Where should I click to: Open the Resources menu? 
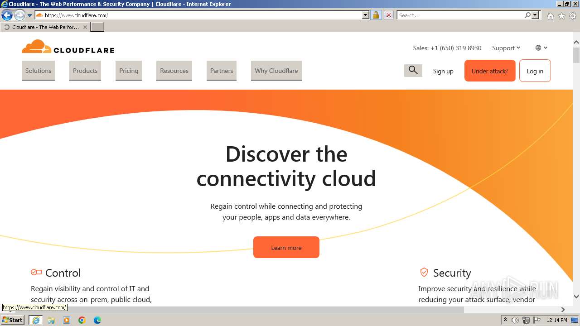[x=174, y=71]
